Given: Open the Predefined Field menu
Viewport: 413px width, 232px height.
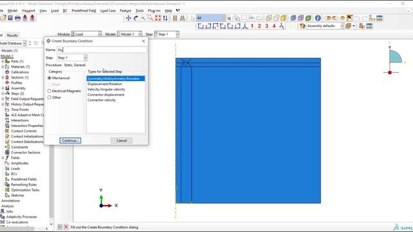Looking at the screenshot, I should pos(84,10).
